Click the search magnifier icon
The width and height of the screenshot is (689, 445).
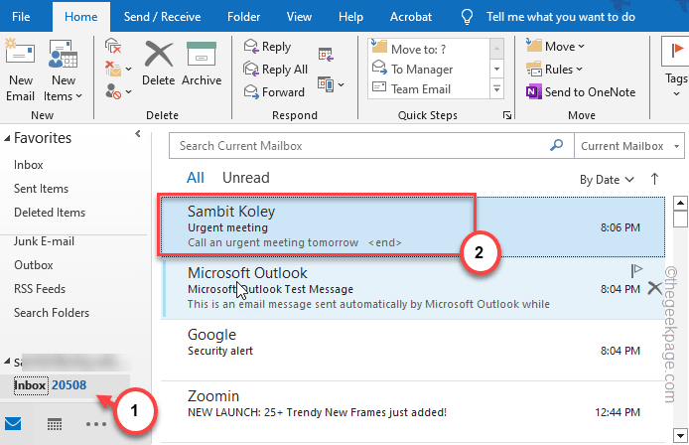[x=557, y=145]
